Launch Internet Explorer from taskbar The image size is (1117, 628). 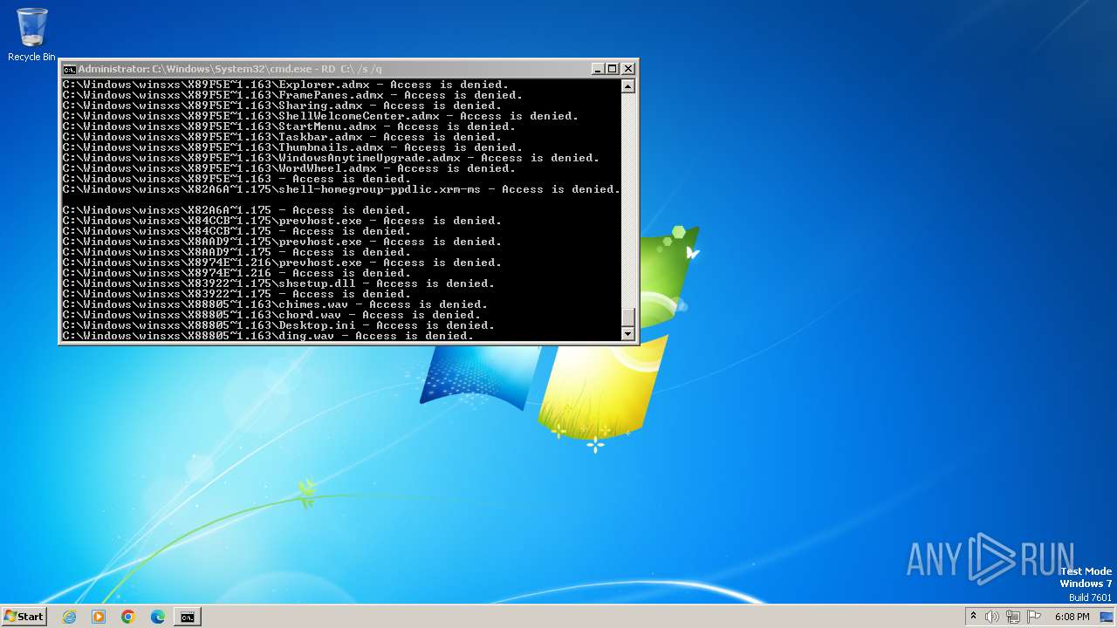pyautogui.click(x=69, y=617)
